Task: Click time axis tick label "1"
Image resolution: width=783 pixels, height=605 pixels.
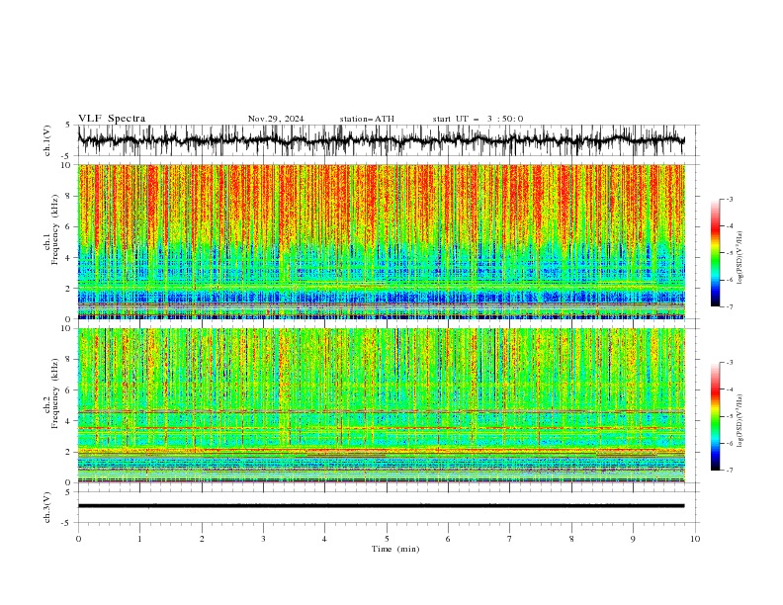Action: pyautogui.click(x=139, y=539)
